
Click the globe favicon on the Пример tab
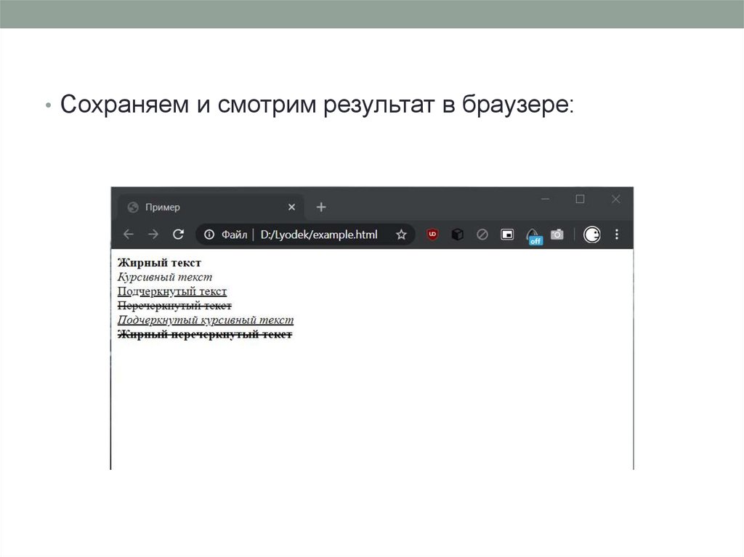pos(133,208)
